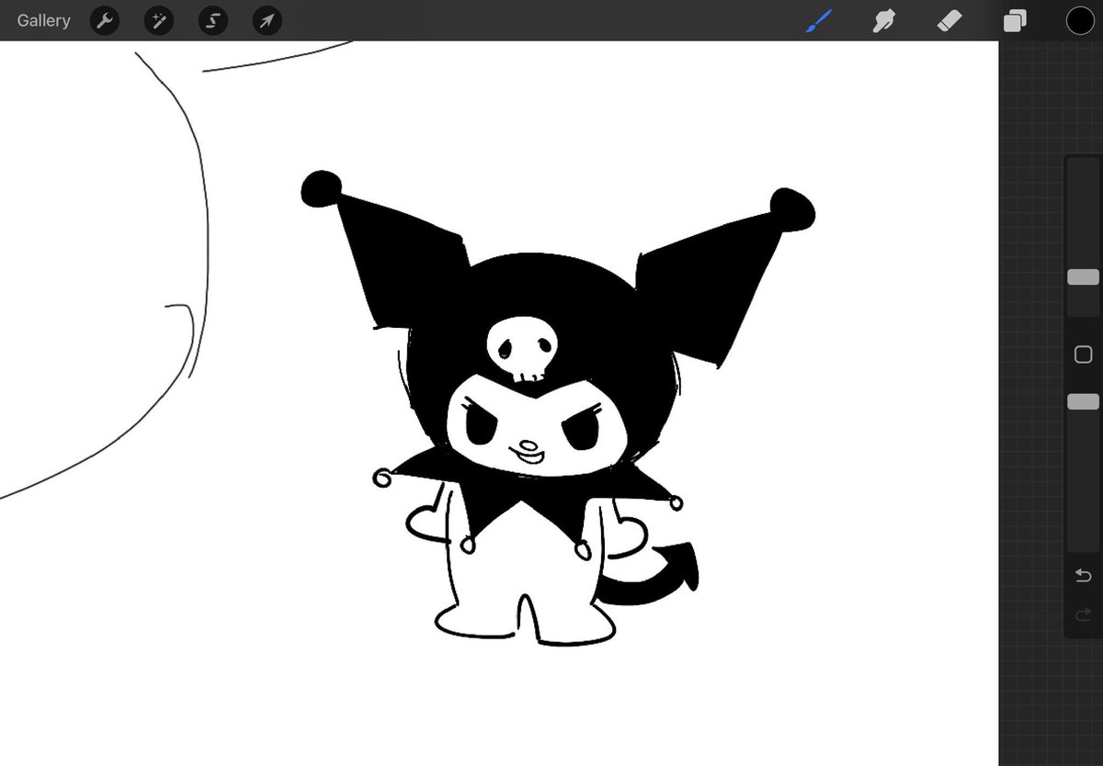The image size is (1103, 766).
Task: Open the Gallery
Action: point(43,20)
